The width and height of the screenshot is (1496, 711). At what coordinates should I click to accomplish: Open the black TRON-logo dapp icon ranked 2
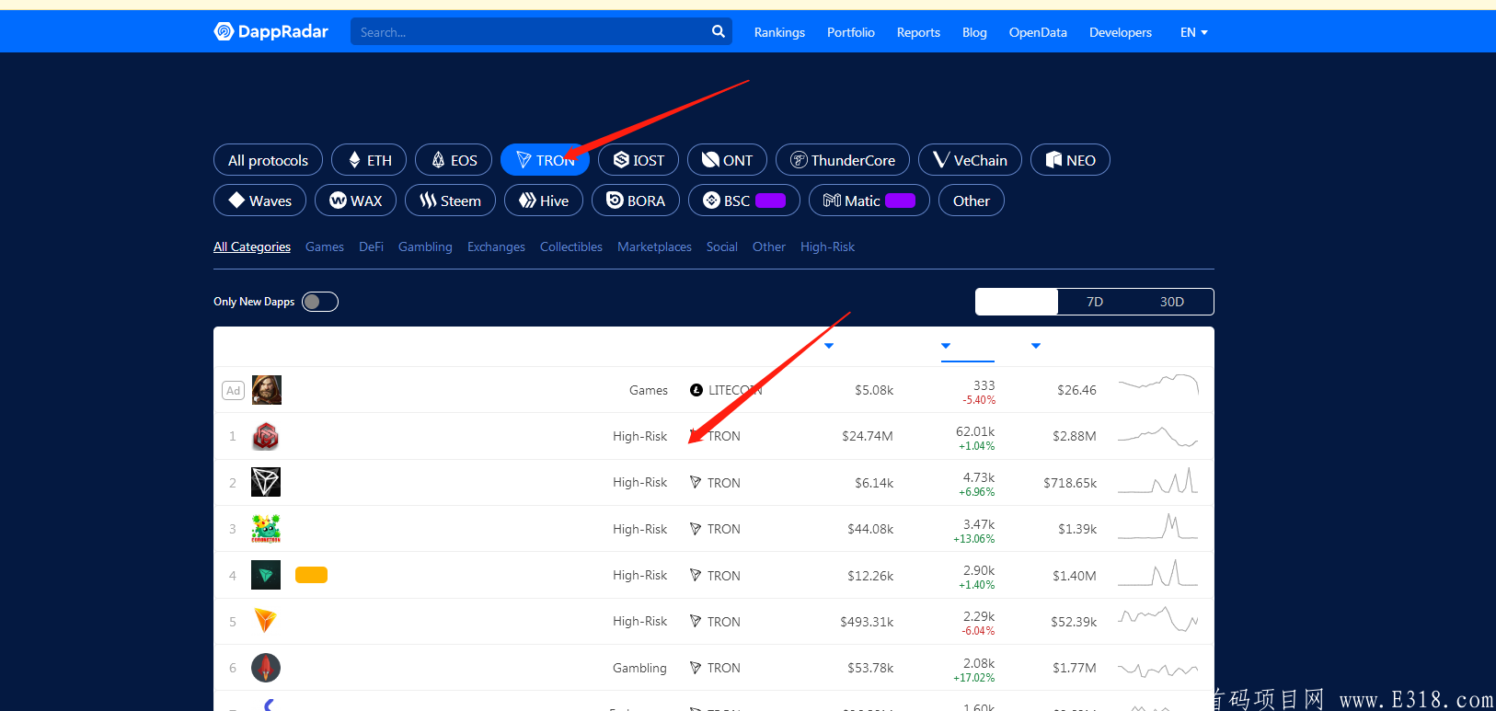coord(266,482)
